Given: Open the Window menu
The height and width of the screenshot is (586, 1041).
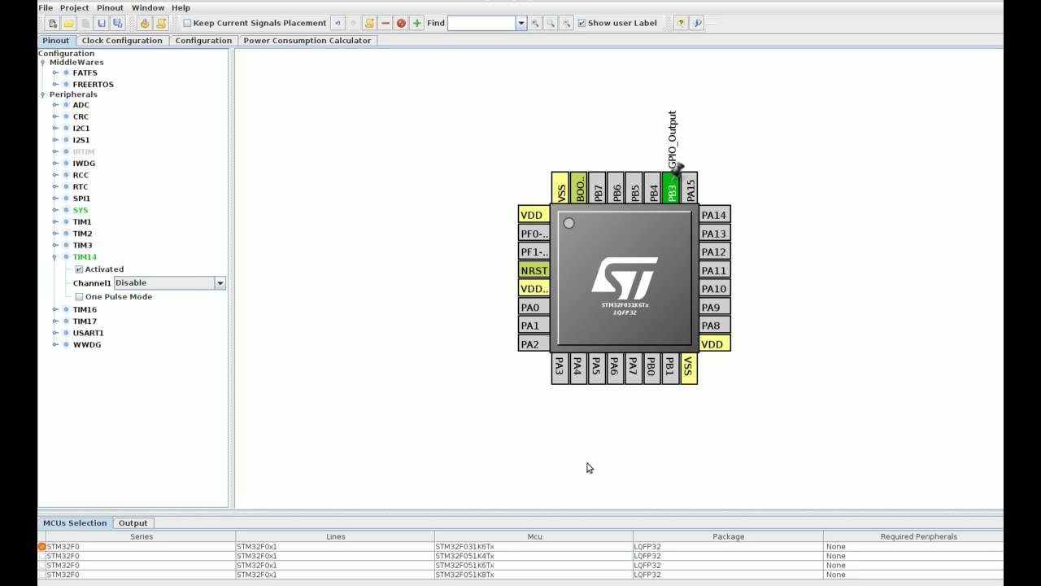Looking at the screenshot, I should coord(148,7).
